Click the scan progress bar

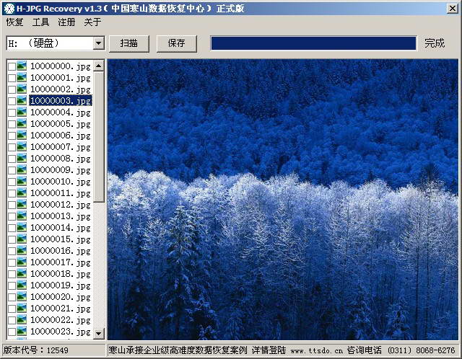tap(313, 43)
